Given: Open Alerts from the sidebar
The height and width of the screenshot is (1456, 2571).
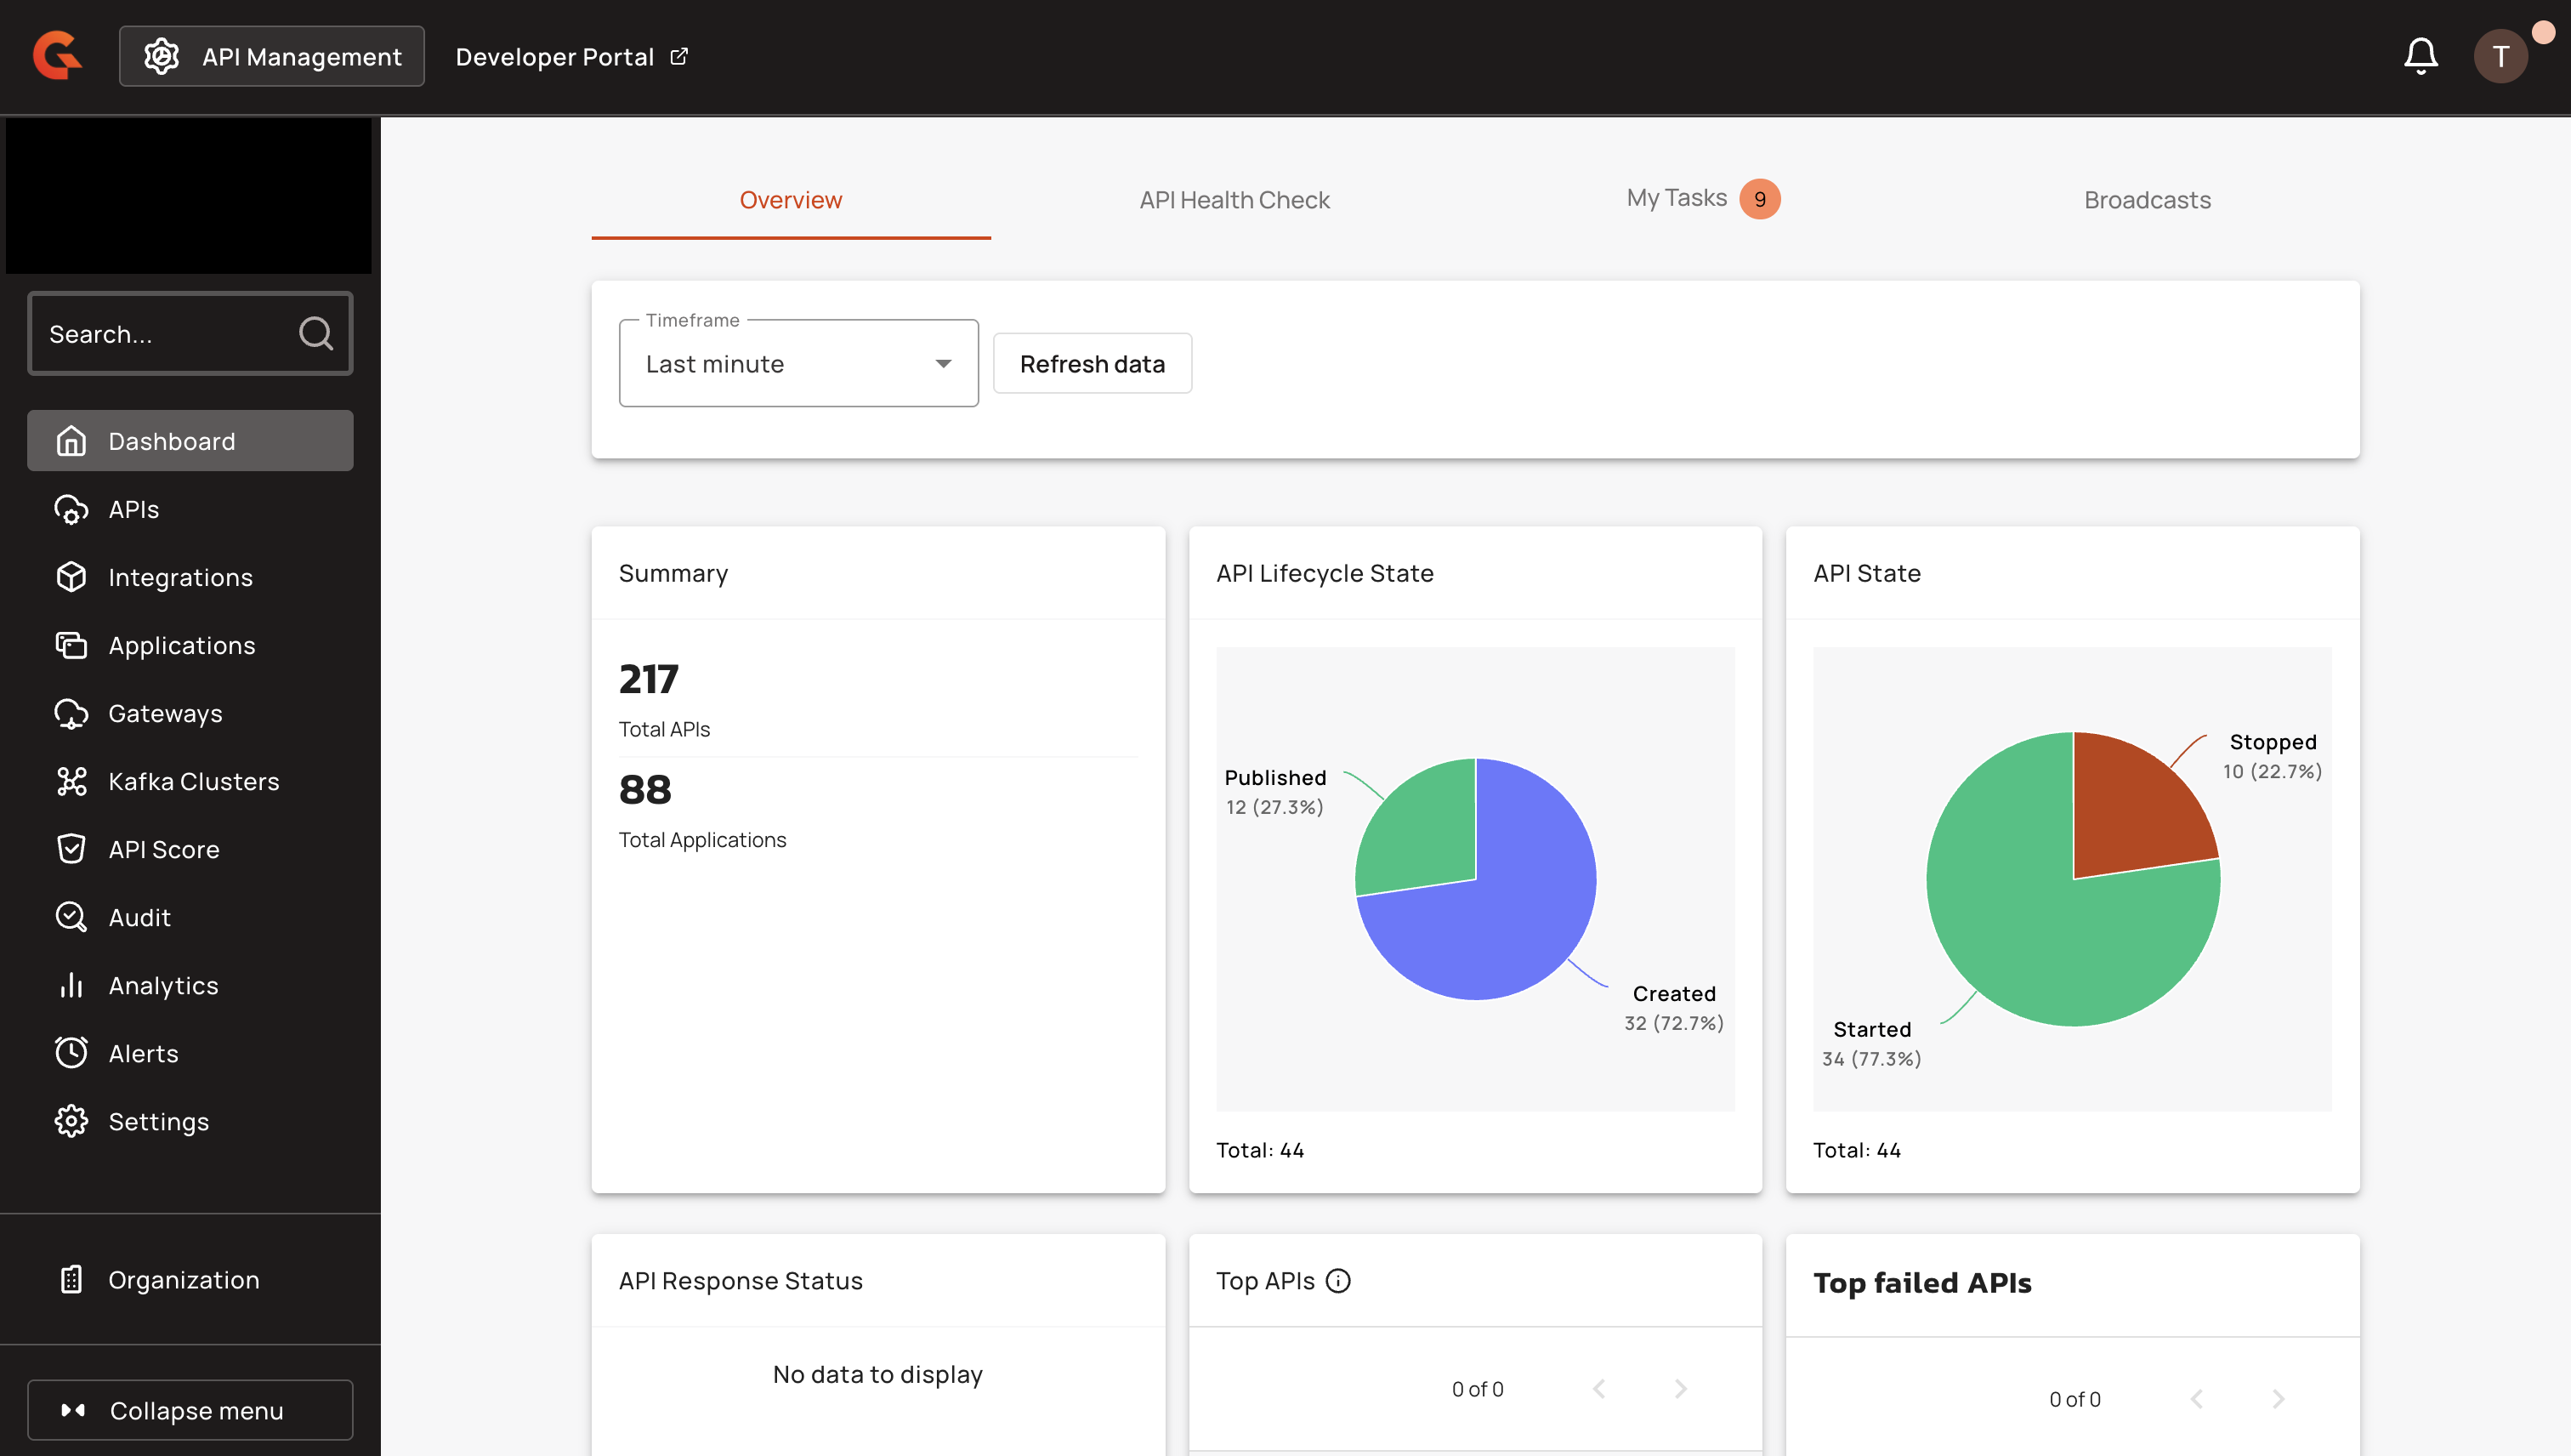Looking at the screenshot, I should point(143,1053).
